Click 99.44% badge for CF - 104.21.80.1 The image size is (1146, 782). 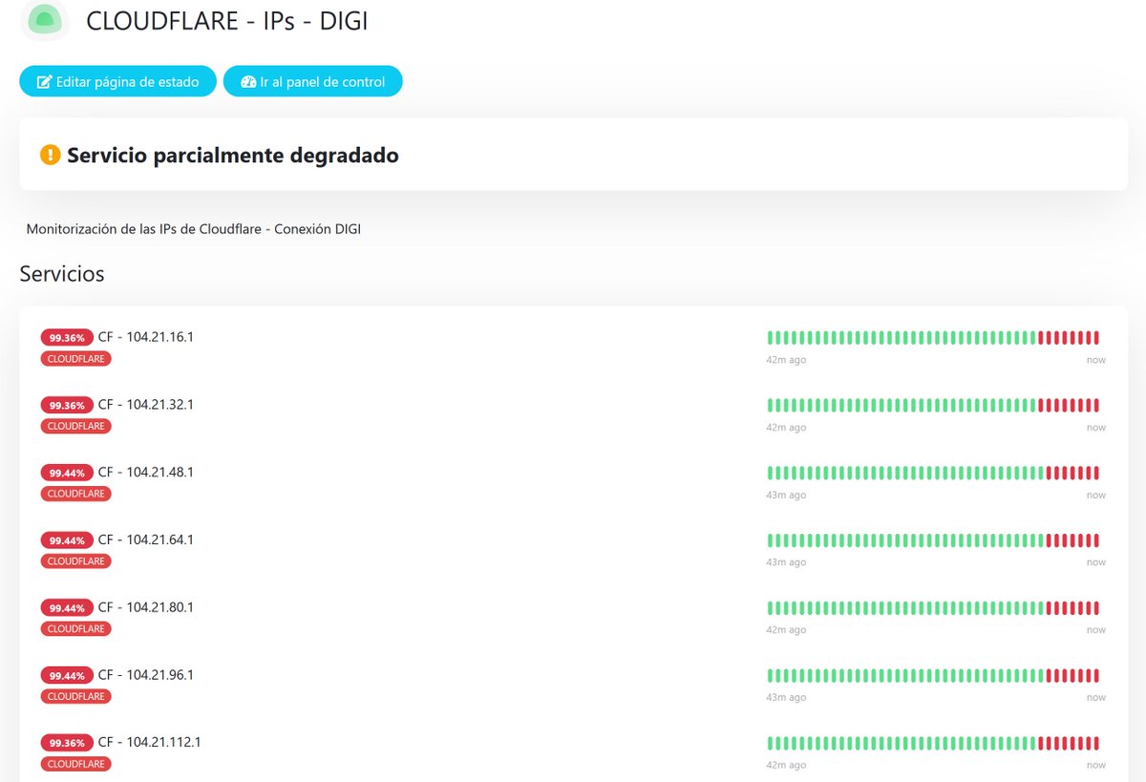[x=67, y=608]
